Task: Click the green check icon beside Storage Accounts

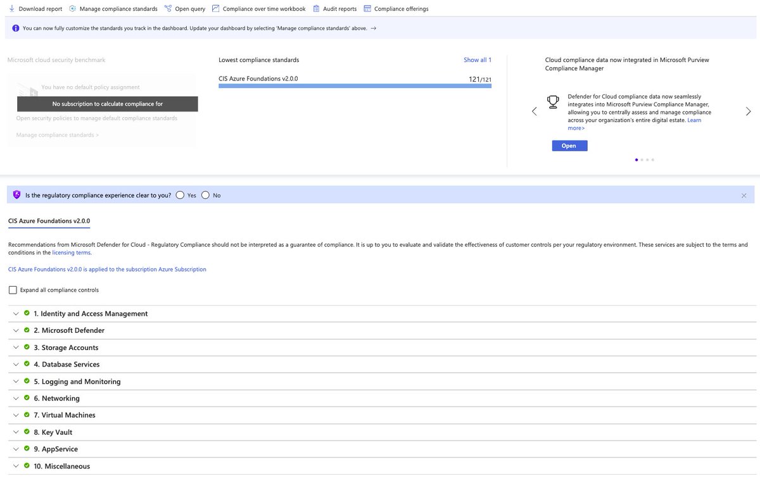Action: (x=27, y=347)
